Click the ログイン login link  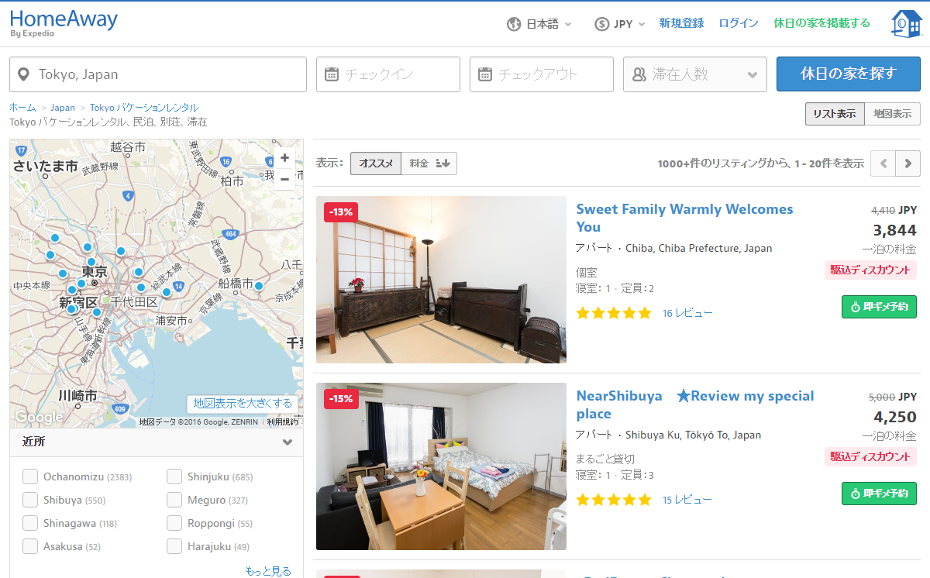(x=739, y=23)
